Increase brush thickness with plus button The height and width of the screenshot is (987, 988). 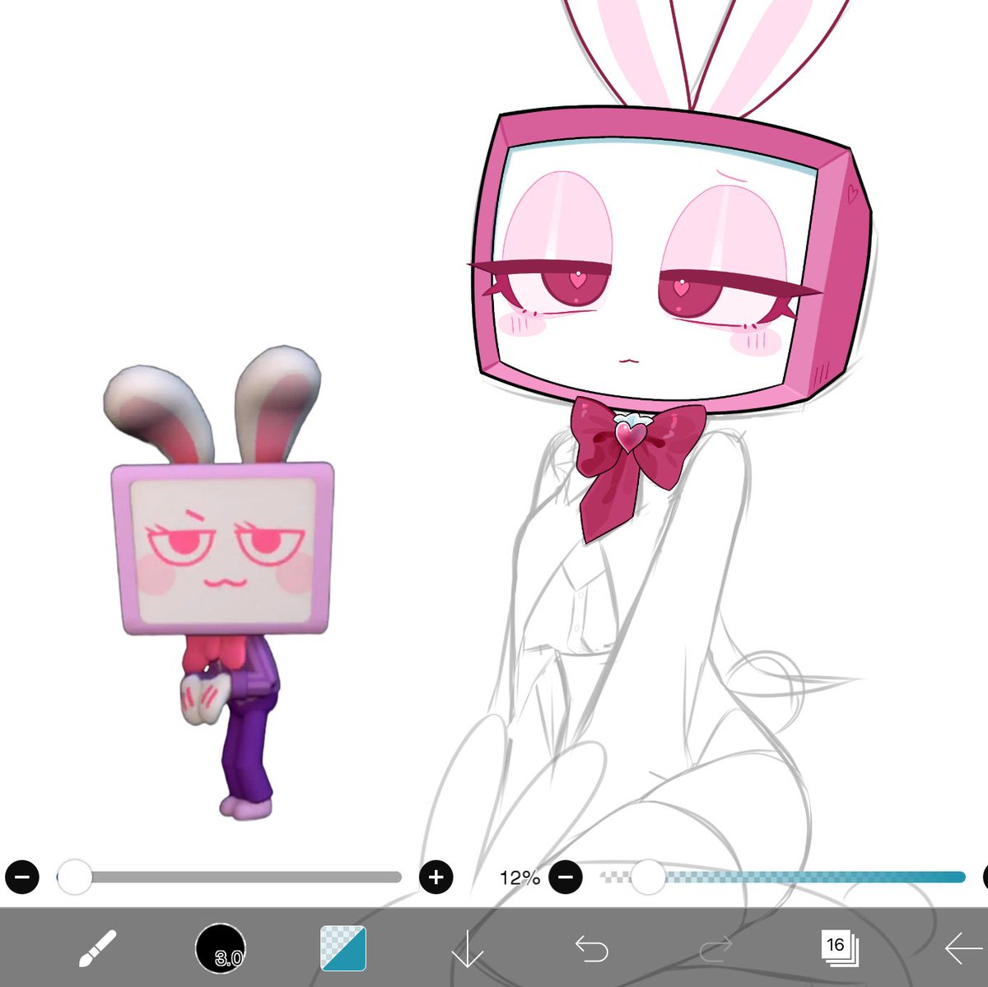click(436, 877)
